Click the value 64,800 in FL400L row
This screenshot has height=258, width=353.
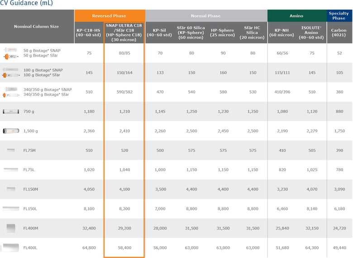pyautogui.click(x=89, y=248)
